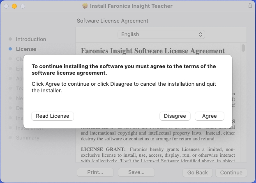
Task: Click Disagree to cancel installation
Action: 175,116
